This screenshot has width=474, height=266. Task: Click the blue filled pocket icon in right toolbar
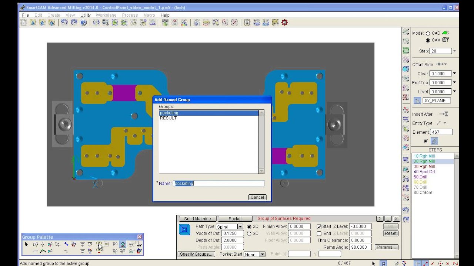[x=406, y=69]
